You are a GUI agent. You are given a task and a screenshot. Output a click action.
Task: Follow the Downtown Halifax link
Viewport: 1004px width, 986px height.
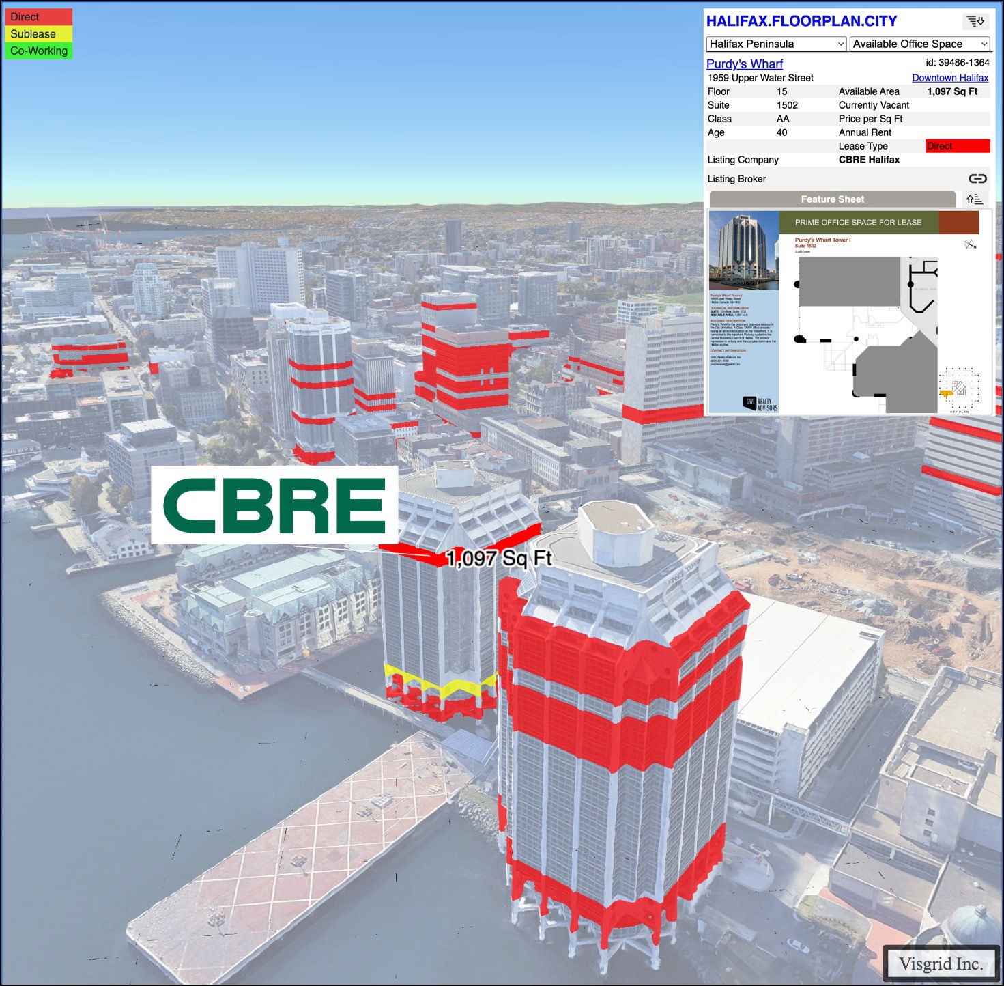949,78
